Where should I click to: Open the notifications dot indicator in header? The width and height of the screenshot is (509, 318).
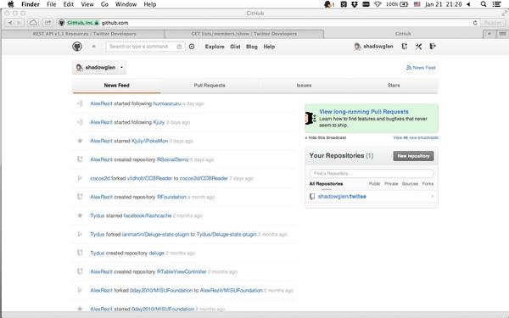[94, 47]
